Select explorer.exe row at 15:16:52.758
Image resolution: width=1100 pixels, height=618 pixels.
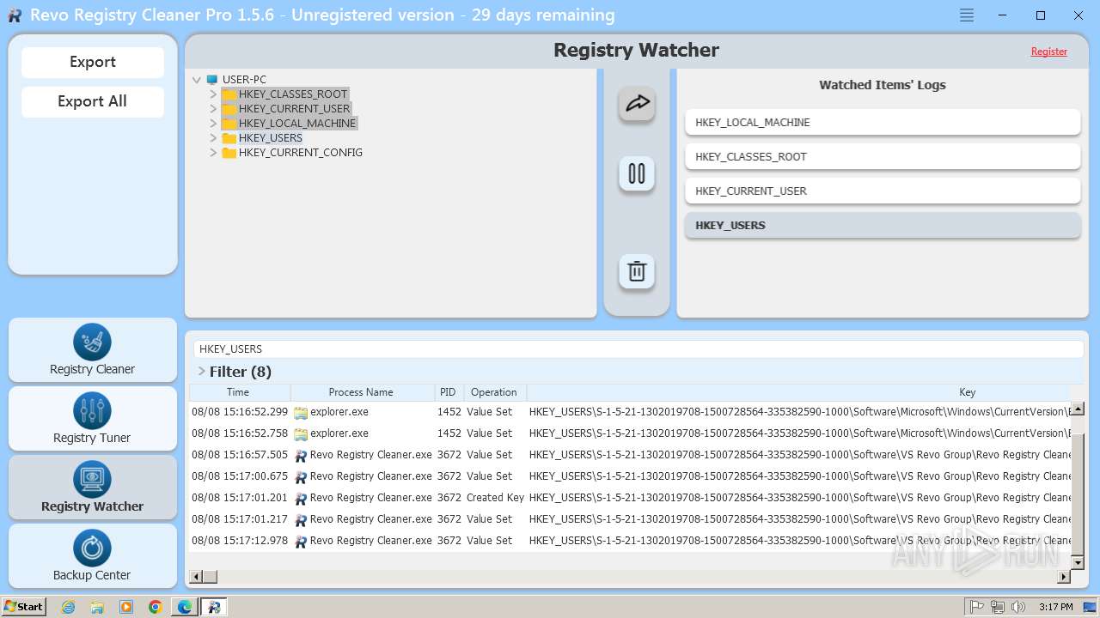(x=631, y=433)
